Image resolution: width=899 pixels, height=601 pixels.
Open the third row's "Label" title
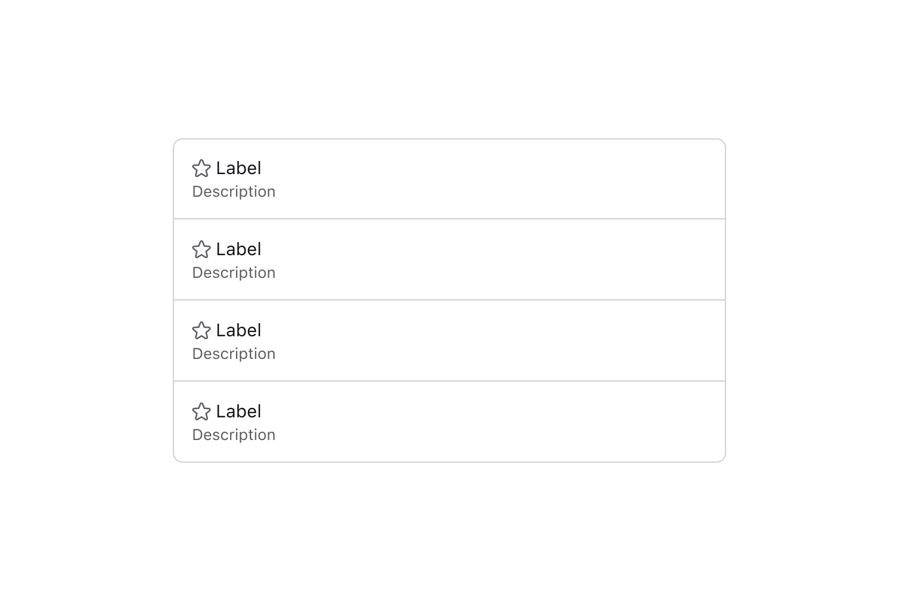click(x=238, y=331)
